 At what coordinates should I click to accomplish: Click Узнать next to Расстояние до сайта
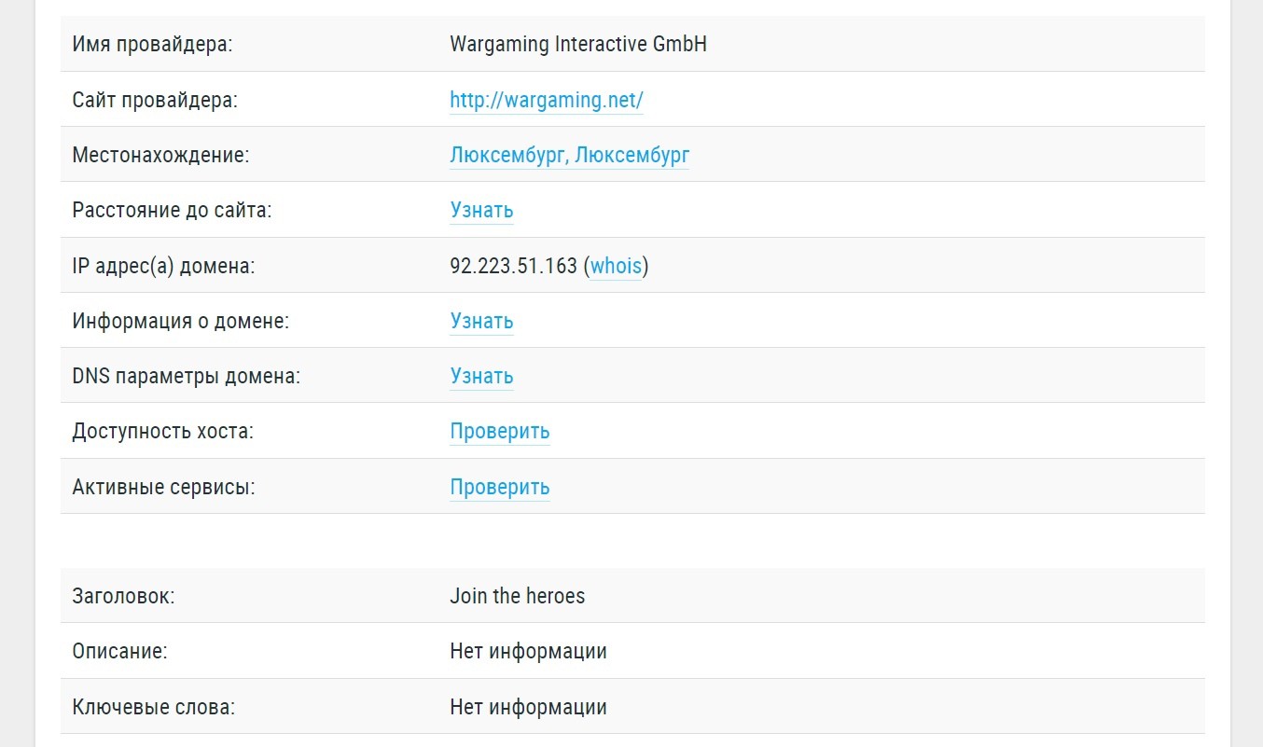481,210
